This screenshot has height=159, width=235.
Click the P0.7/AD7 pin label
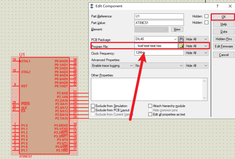61,86
